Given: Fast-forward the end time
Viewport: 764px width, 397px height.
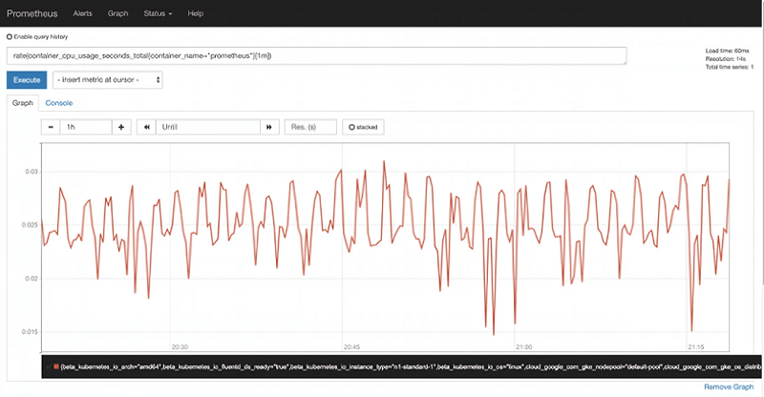Looking at the screenshot, I should tap(269, 127).
